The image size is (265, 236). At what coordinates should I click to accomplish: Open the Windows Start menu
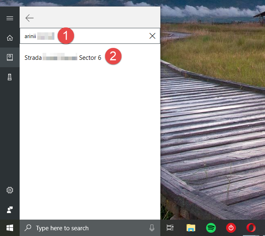(10, 228)
